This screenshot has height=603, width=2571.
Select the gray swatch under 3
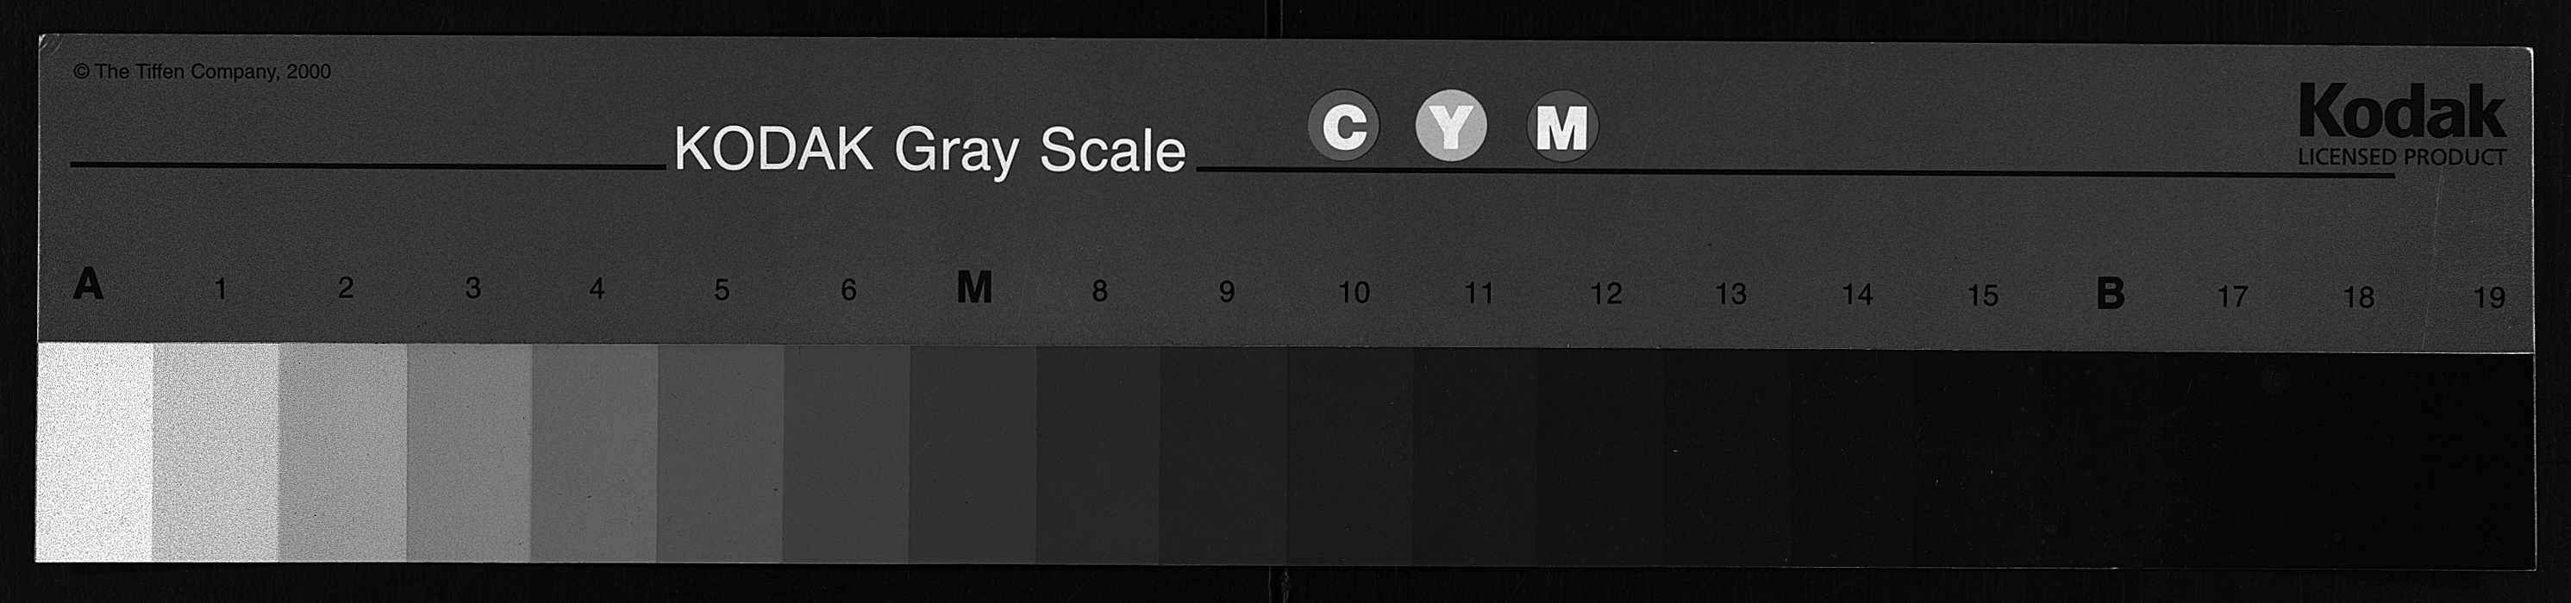469,453
